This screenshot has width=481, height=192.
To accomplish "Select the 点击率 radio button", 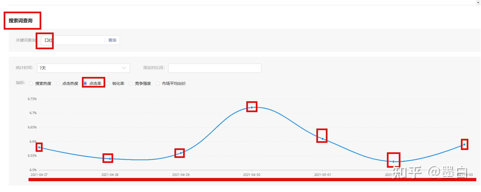I will click(85, 84).
